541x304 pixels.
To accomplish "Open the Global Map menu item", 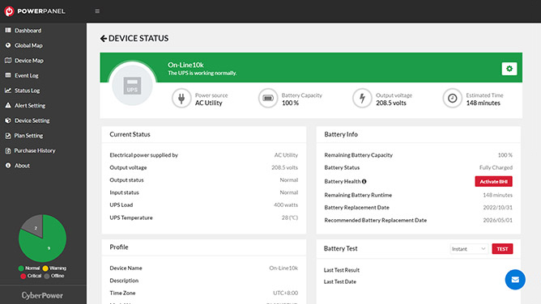I will click(28, 45).
